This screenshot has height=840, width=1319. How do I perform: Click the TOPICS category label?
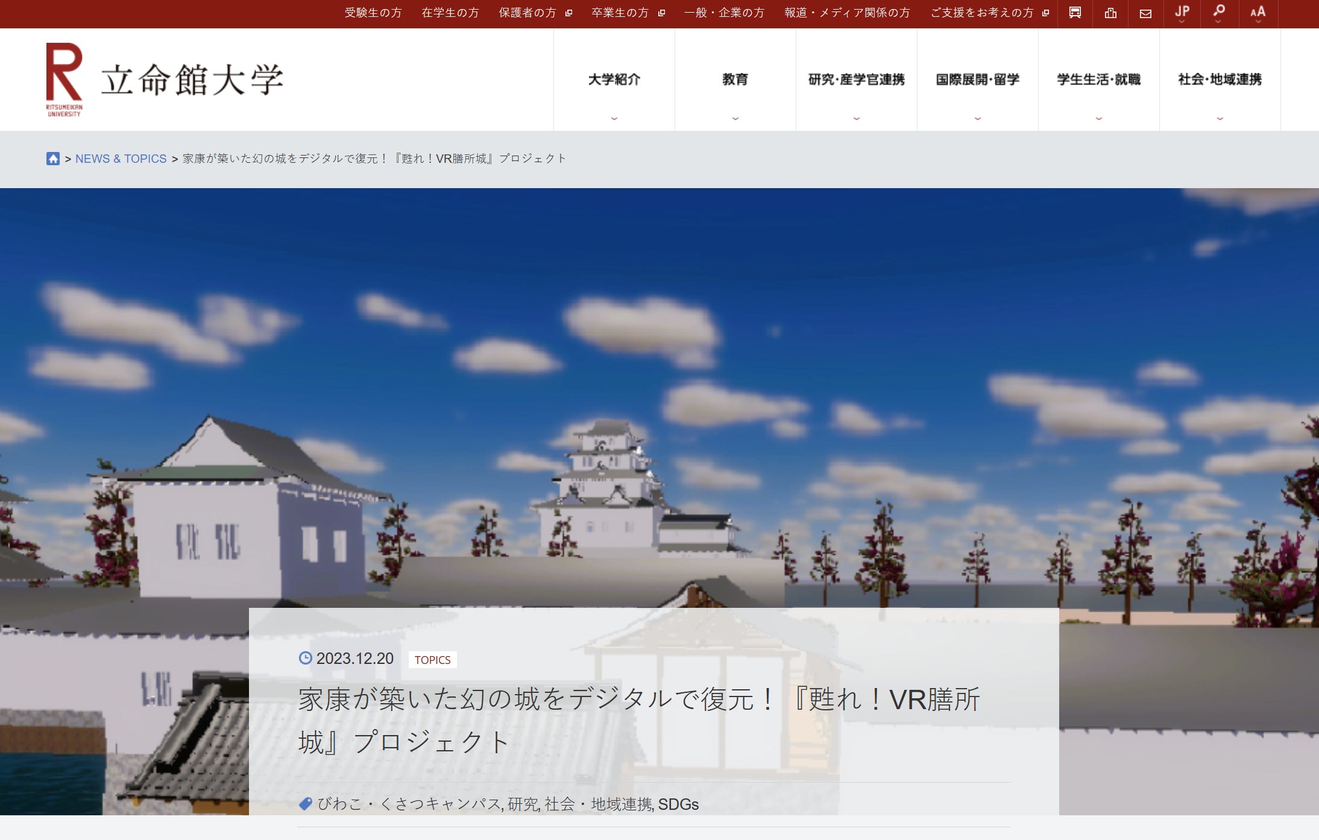(432, 660)
